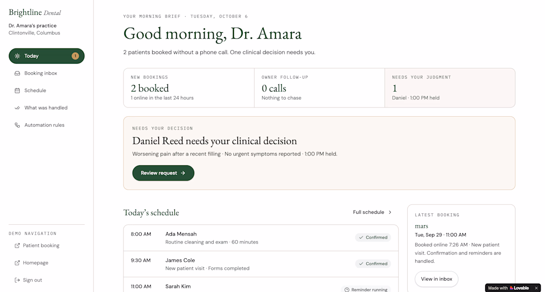Expand Full schedule via its chevron
Screen dimensions: 545x292
[390, 212]
